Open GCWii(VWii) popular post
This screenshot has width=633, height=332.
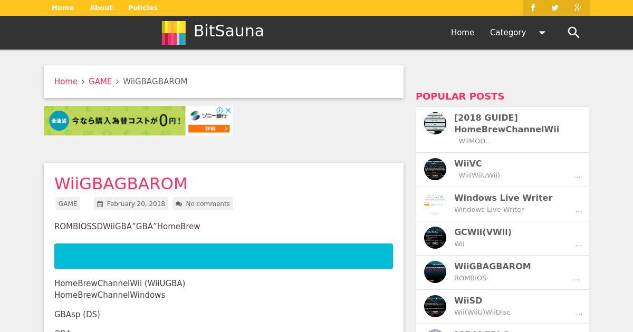(483, 232)
